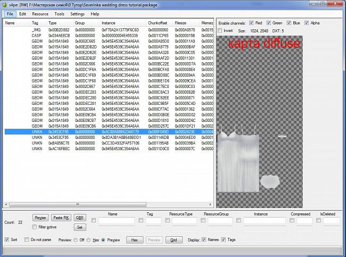Select the Off preview radio button

pyautogui.click(x=76, y=240)
